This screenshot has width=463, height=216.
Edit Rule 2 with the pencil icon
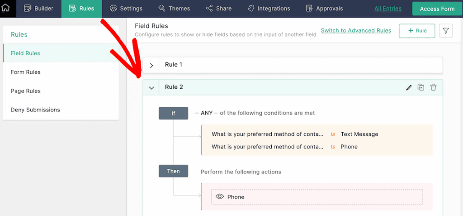pyautogui.click(x=409, y=87)
